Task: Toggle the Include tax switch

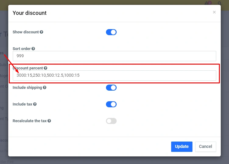Action: [111, 104]
